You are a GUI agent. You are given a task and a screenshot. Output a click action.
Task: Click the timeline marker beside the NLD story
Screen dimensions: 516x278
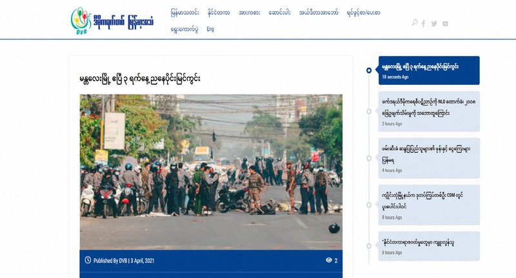click(369, 111)
